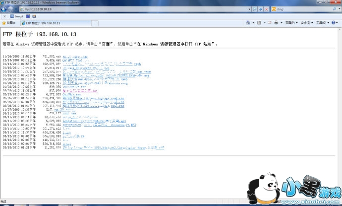Open the file link dated 11/24/2009
The height and width of the screenshot is (206, 342).
(x=75, y=57)
